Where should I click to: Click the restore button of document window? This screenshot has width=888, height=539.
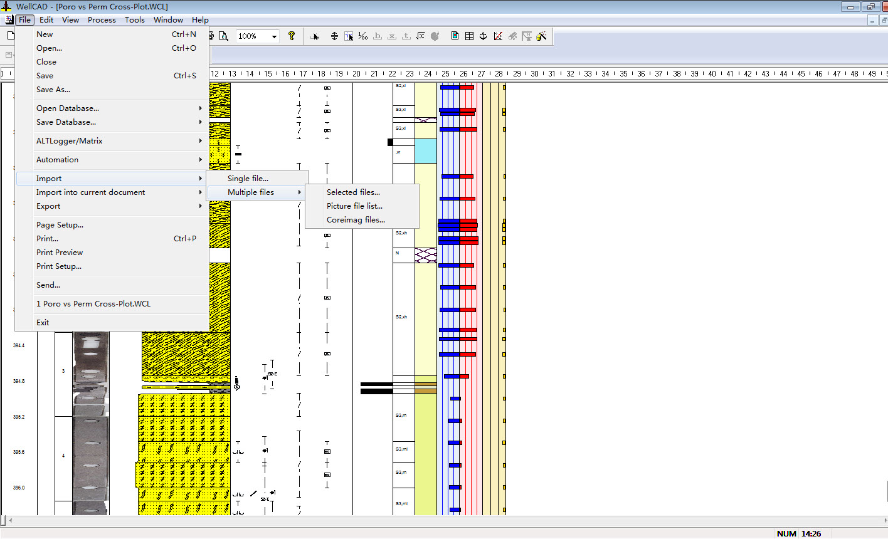[884, 20]
